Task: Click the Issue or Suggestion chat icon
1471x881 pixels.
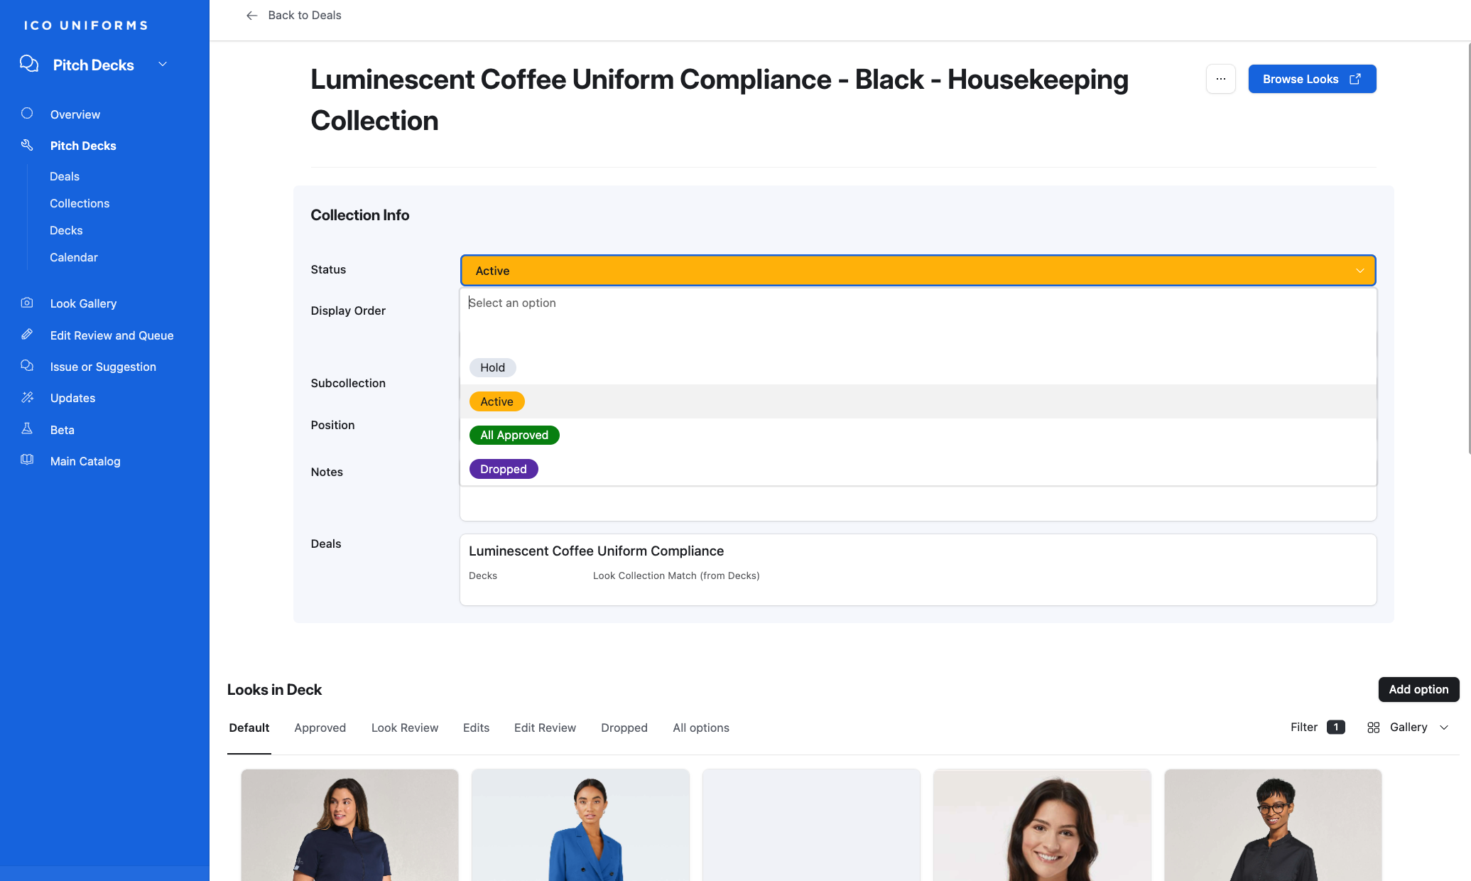Action: pos(27,366)
